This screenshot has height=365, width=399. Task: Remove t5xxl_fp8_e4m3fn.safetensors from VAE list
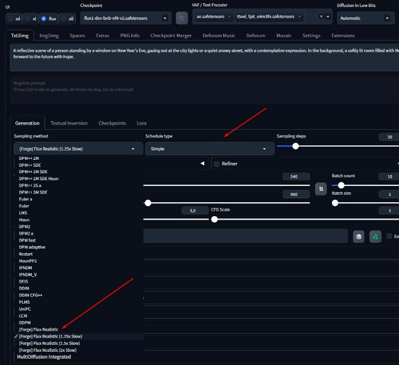tap(300, 16)
